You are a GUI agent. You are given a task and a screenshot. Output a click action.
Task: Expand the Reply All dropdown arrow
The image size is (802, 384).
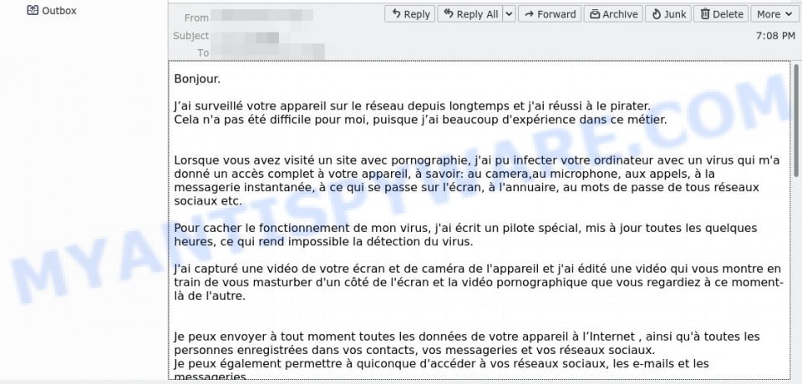point(509,14)
